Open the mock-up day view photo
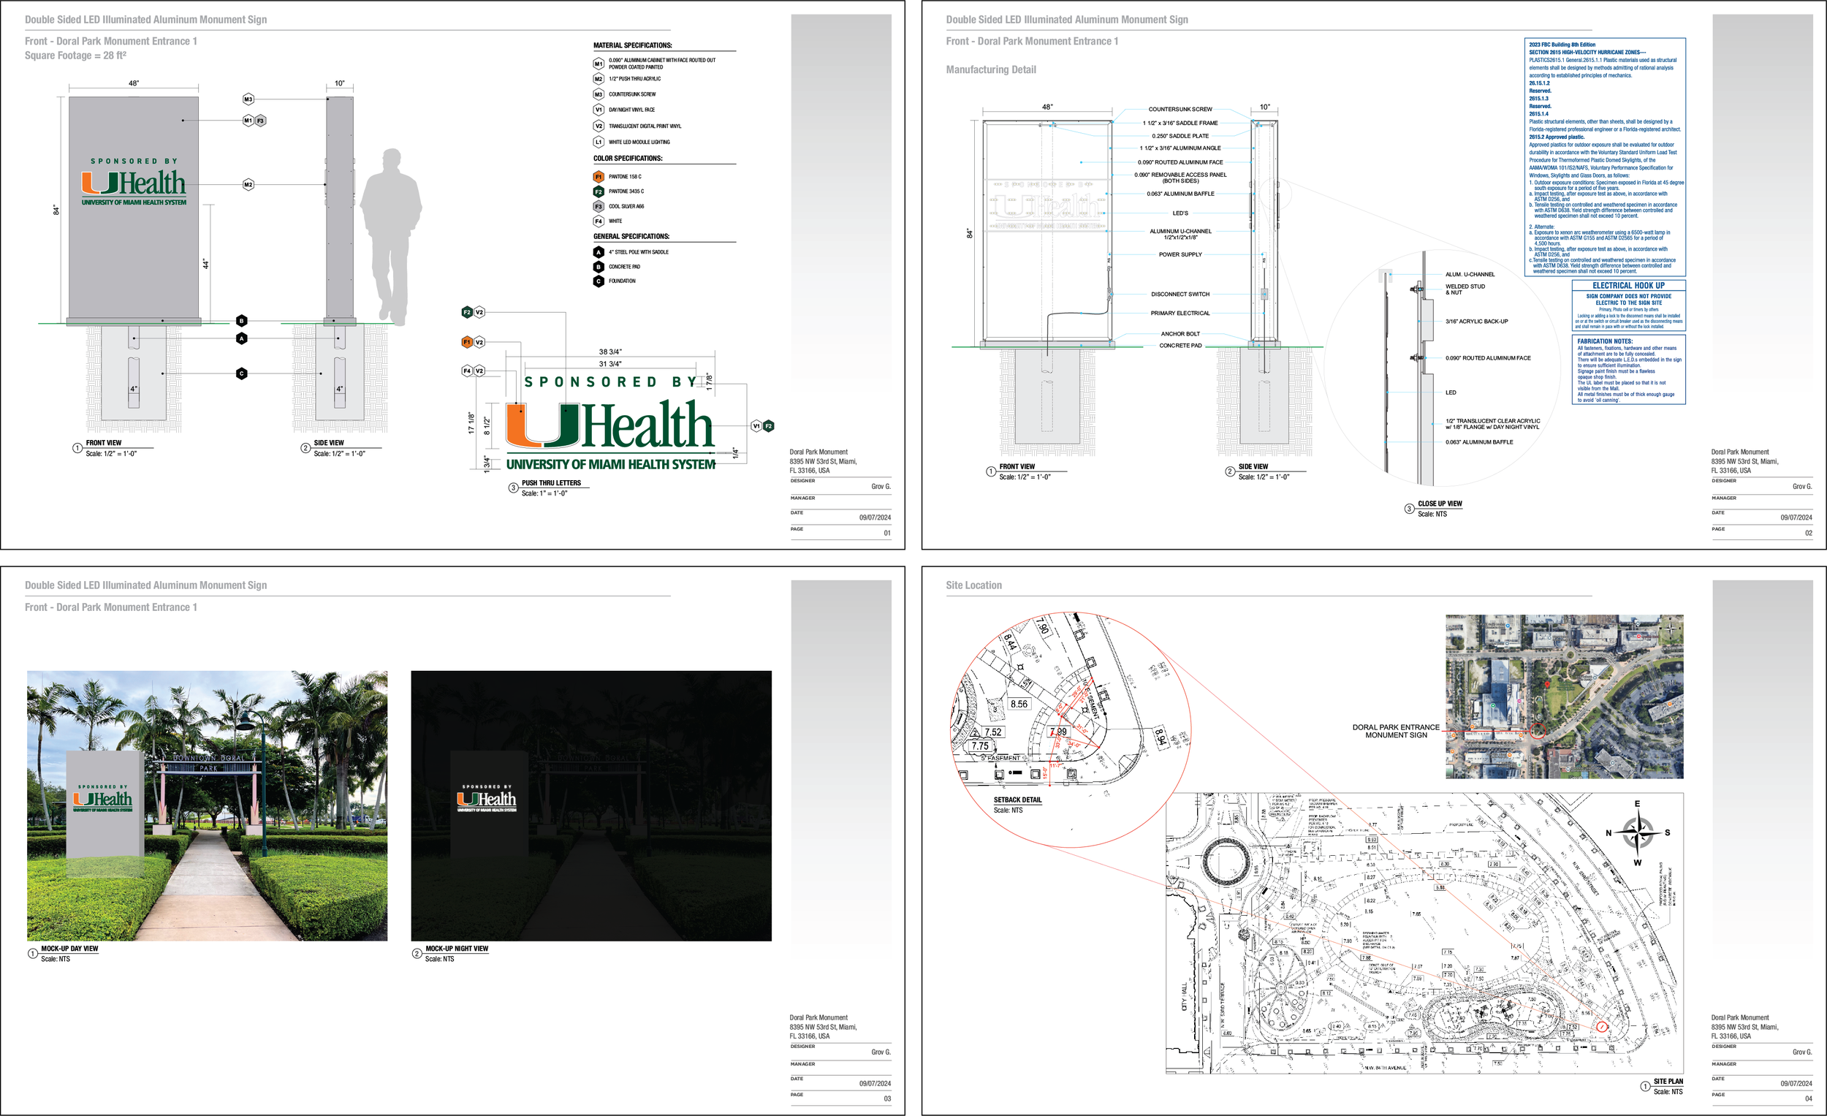1827x1116 pixels. (x=207, y=806)
